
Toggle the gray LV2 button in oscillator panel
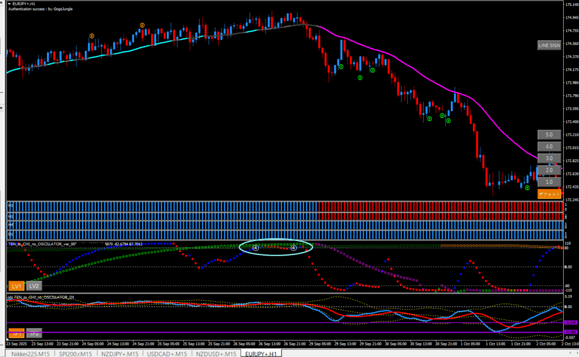(34, 286)
